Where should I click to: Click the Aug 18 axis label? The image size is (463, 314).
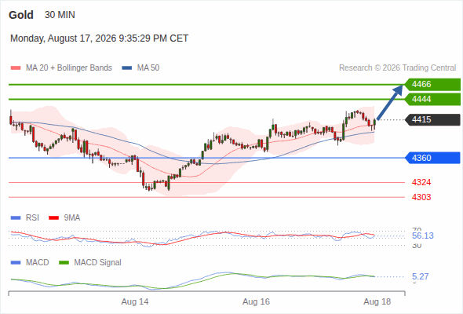coord(377,301)
